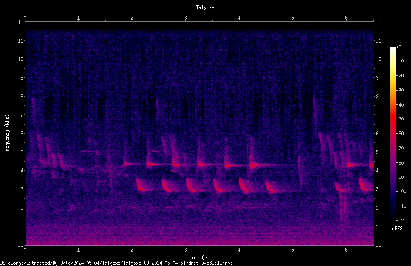Select the 1 second tick on bottom axis

pos(78,250)
